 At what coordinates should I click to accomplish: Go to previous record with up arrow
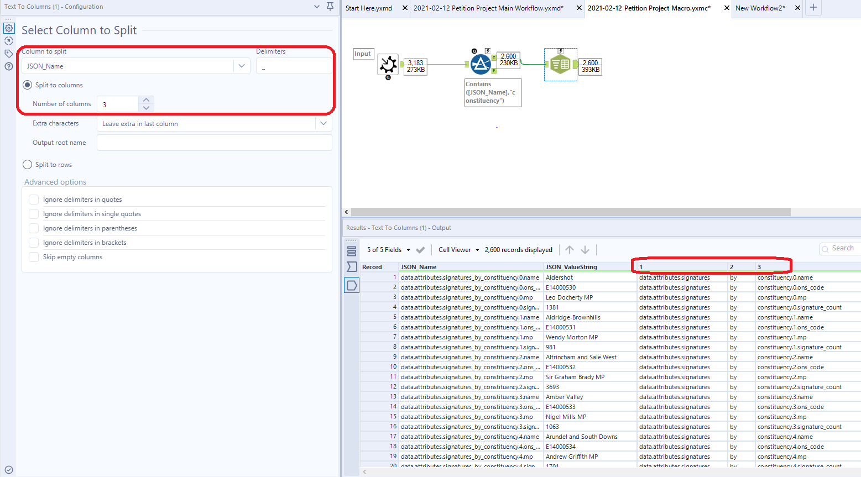click(x=570, y=250)
